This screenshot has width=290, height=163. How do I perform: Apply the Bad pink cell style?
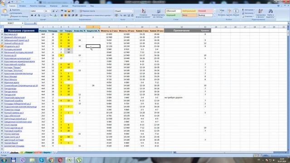pyautogui.click(x=205, y=11)
